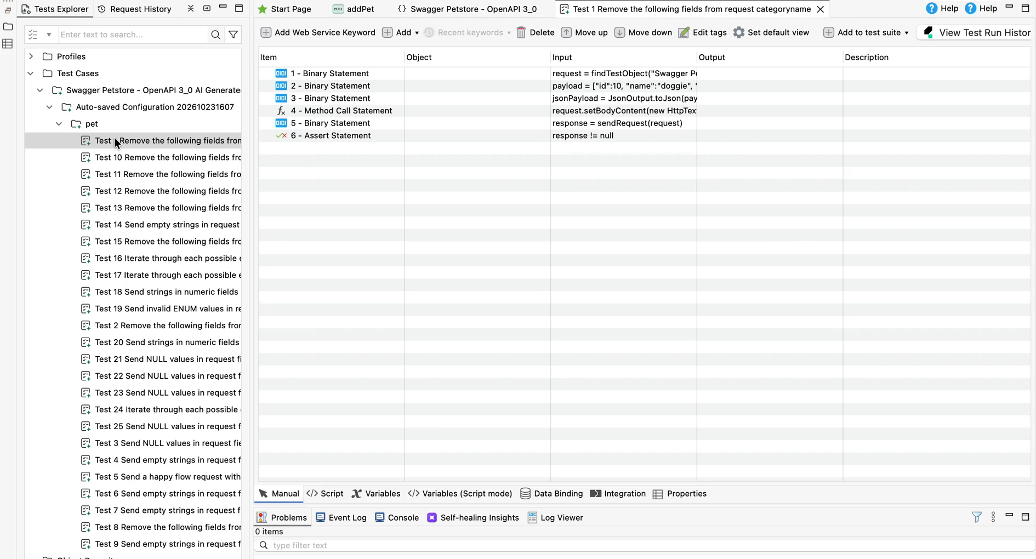Screen dimensions: 1036x559
Task: Click the Problems panel three-dot menu icon
Action: [x=993, y=517]
